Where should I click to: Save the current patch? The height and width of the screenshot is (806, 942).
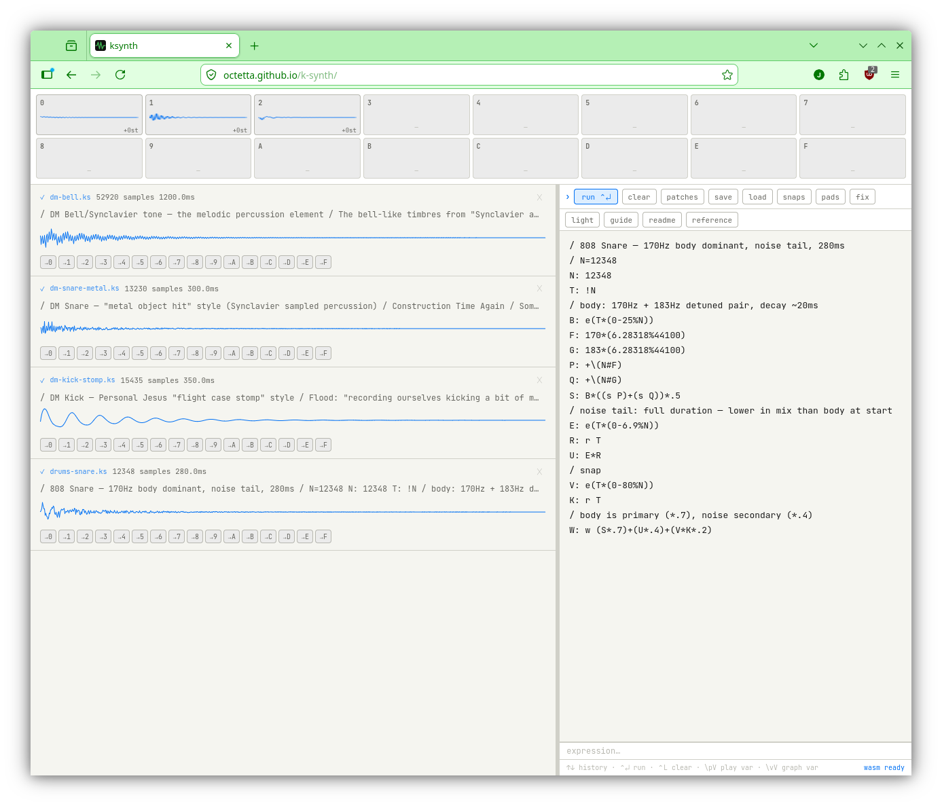pos(723,197)
